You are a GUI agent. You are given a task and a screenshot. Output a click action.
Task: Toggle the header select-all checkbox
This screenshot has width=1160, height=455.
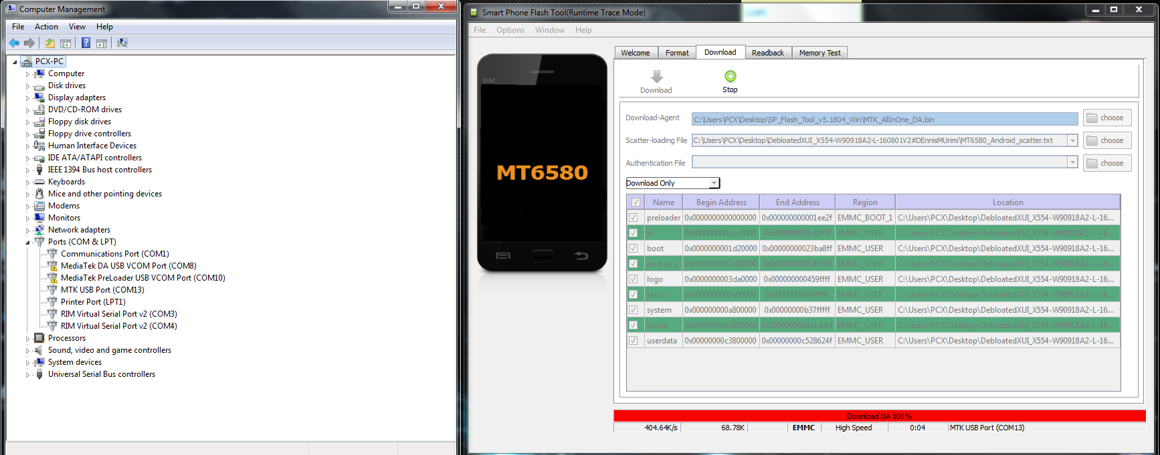(x=636, y=202)
